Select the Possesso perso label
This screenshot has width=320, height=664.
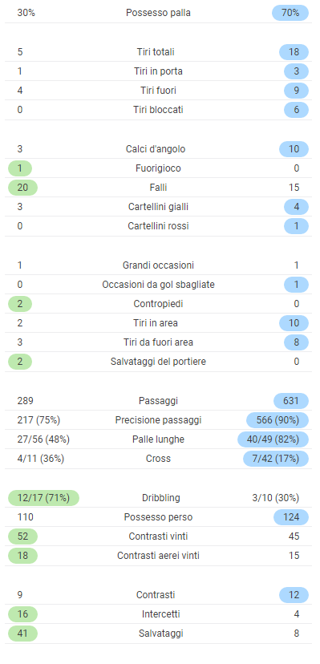[158, 517]
